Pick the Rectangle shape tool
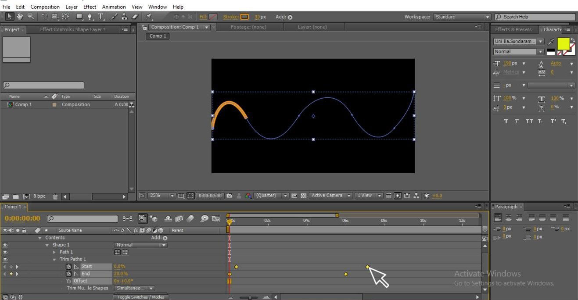 pos(80,17)
